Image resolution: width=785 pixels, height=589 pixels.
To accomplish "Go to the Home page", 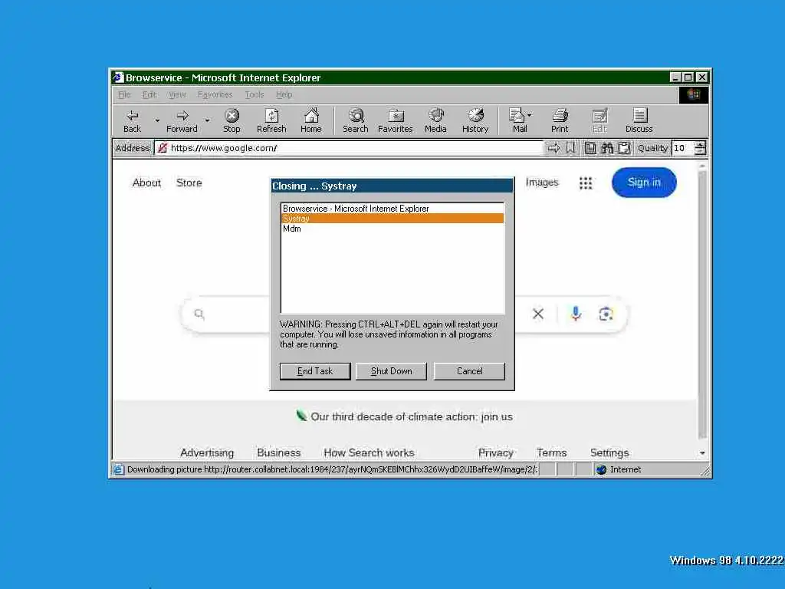I will (311, 121).
